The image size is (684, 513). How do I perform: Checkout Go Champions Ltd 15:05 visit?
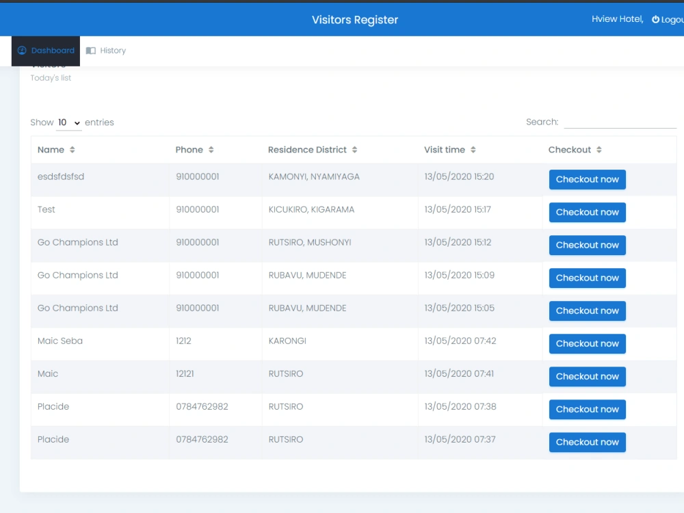coord(587,311)
